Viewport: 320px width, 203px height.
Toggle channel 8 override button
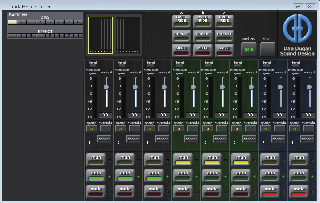(308, 129)
